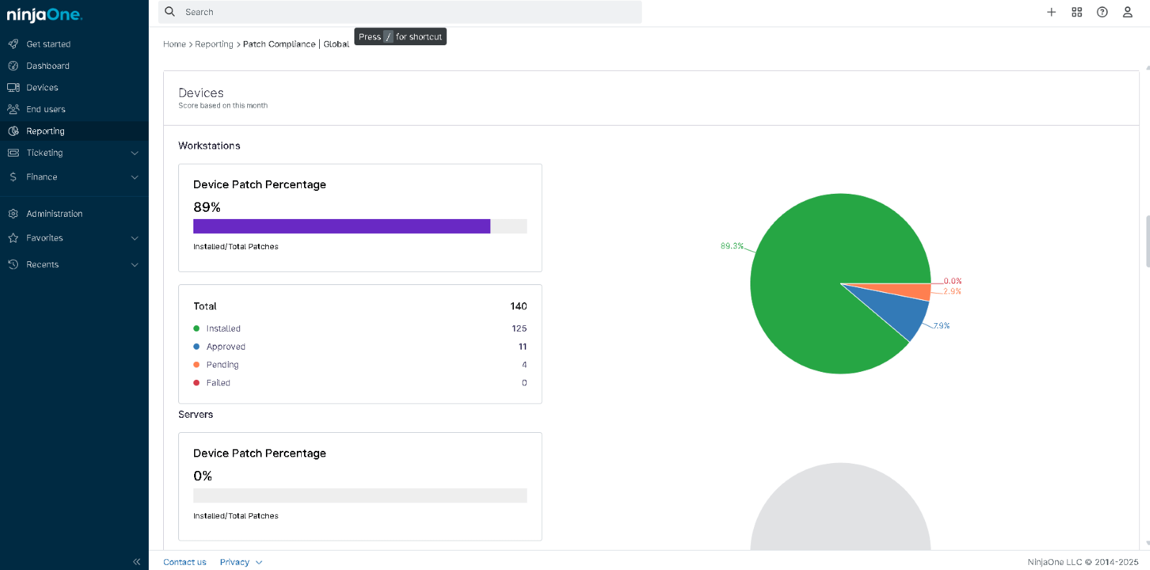Viewport: 1150px width, 570px height.
Task: Go to Home breadcrumb link
Action: (174, 45)
